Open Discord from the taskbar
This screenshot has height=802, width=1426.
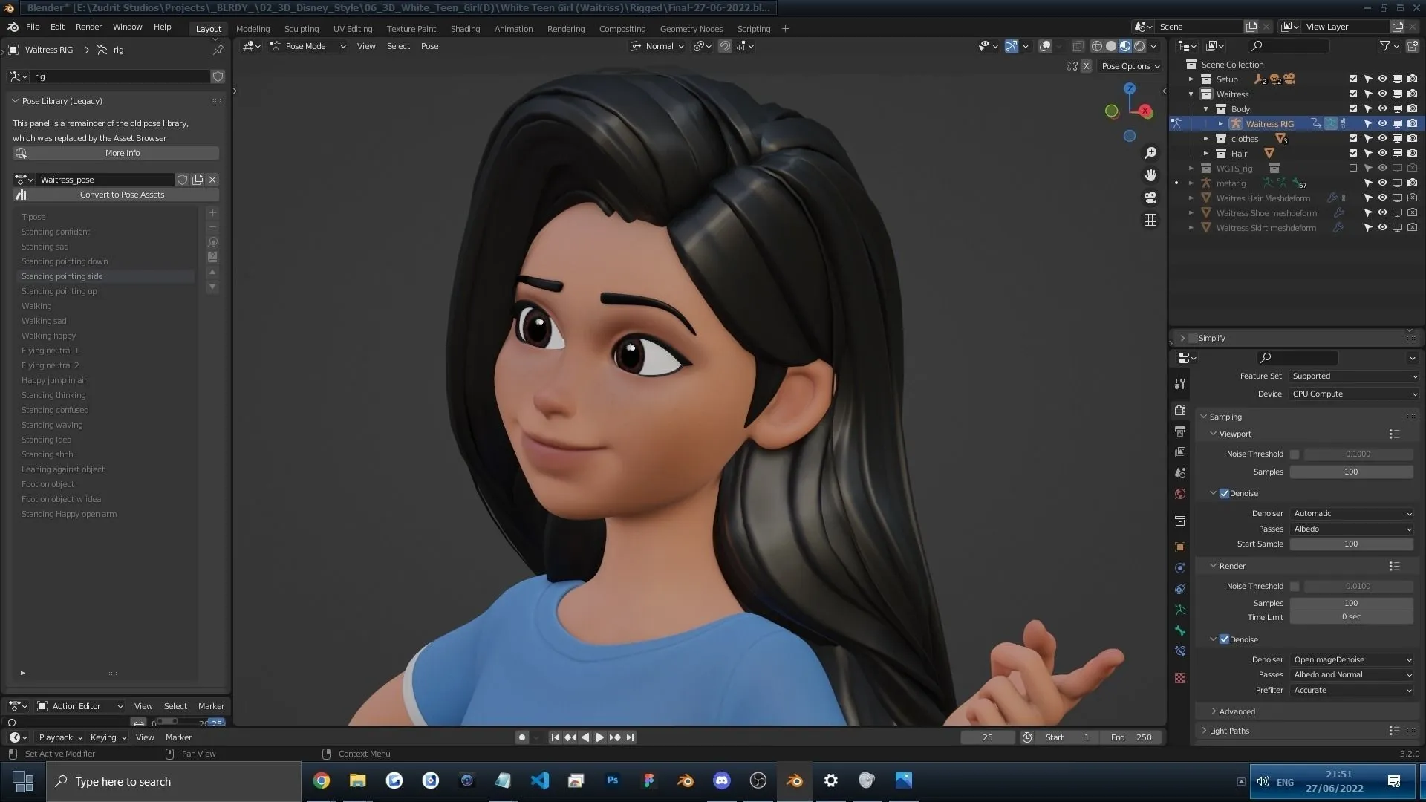[721, 780]
